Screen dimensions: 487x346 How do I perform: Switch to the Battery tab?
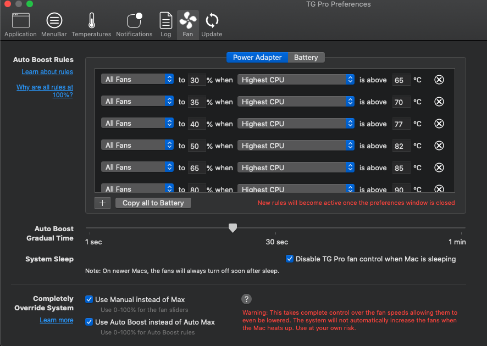click(x=306, y=58)
